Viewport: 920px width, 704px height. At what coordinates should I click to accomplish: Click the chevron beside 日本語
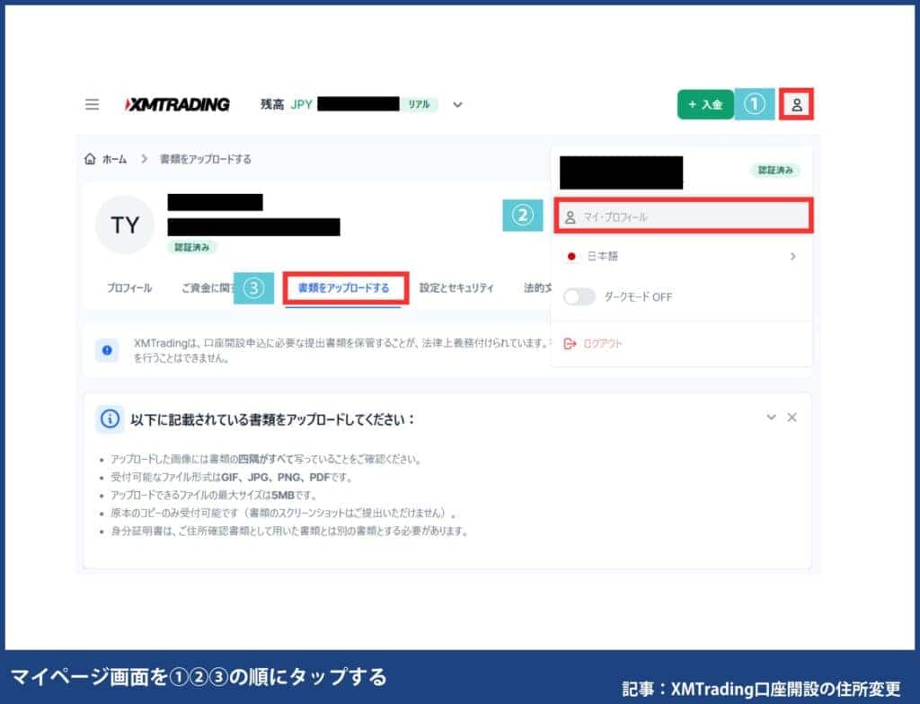coord(792,257)
